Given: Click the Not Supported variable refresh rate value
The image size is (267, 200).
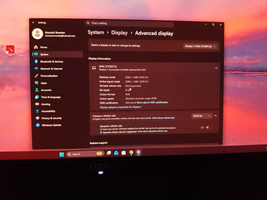Looking at the screenshot, I should [x=133, y=86].
